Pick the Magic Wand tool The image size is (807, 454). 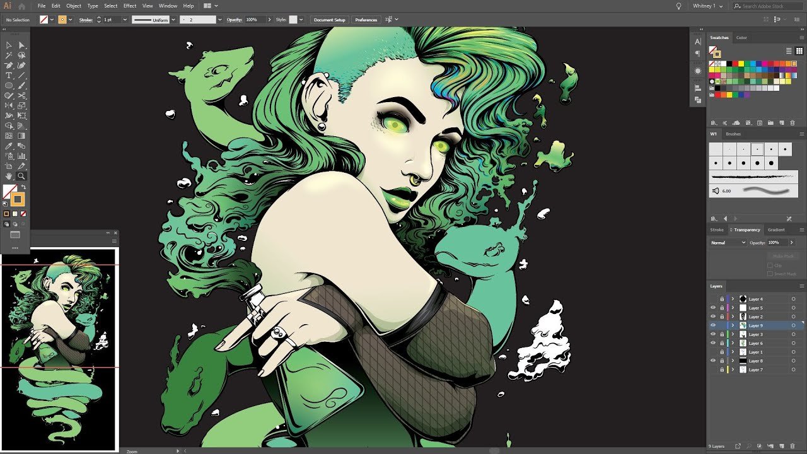9,55
